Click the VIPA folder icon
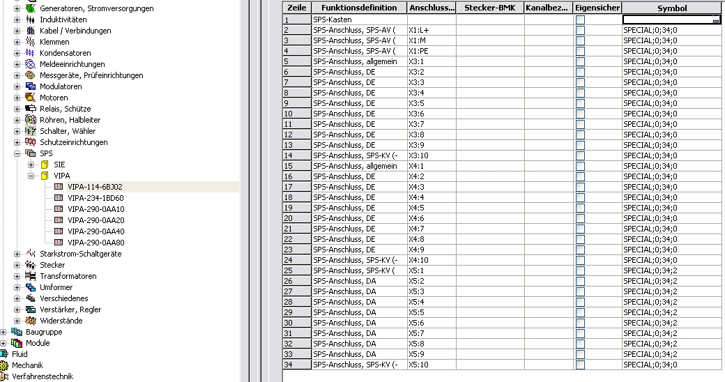This screenshot has height=382, width=725. (45, 175)
